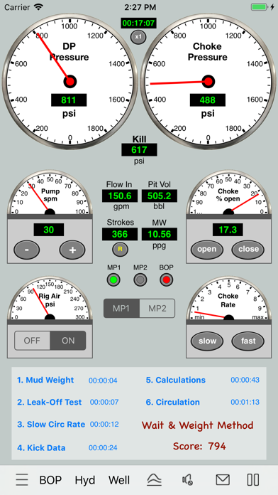Open step 4. Kick Data

click(41, 447)
